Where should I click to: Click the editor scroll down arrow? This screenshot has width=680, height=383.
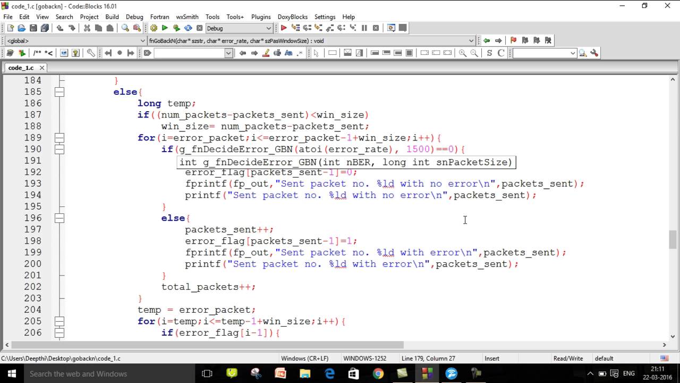pos(673,336)
